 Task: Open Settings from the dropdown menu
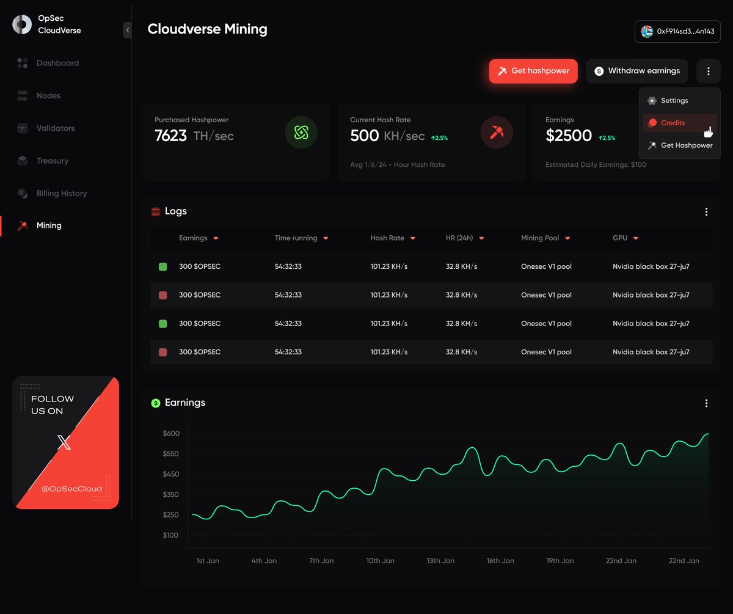click(674, 100)
